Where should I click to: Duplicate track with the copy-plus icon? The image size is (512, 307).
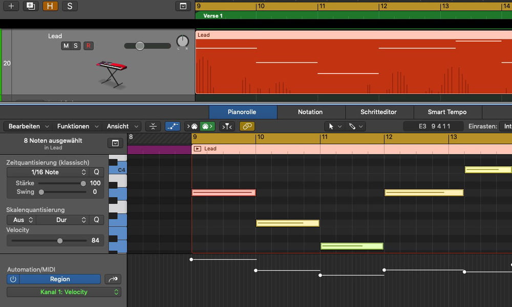[30, 6]
